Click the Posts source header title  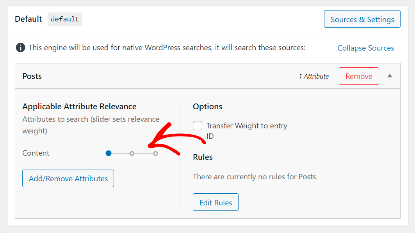(x=32, y=76)
